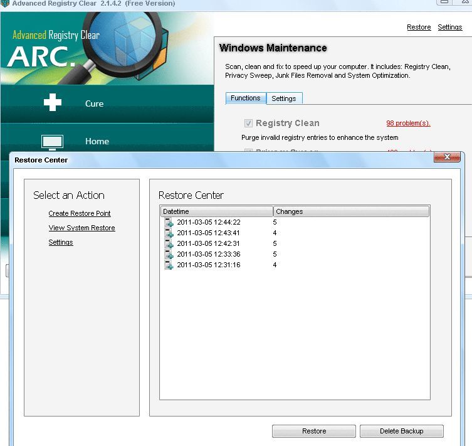The width and height of the screenshot is (472, 446).
Task: Select restore point 2011-03-05 12:33:36
Action: point(209,254)
